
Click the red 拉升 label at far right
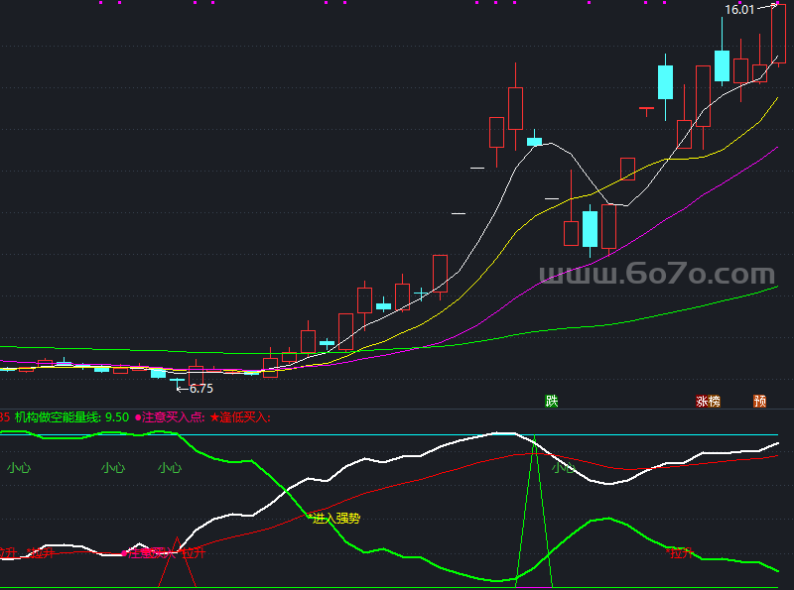pyautogui.click(x=680, y=553)
